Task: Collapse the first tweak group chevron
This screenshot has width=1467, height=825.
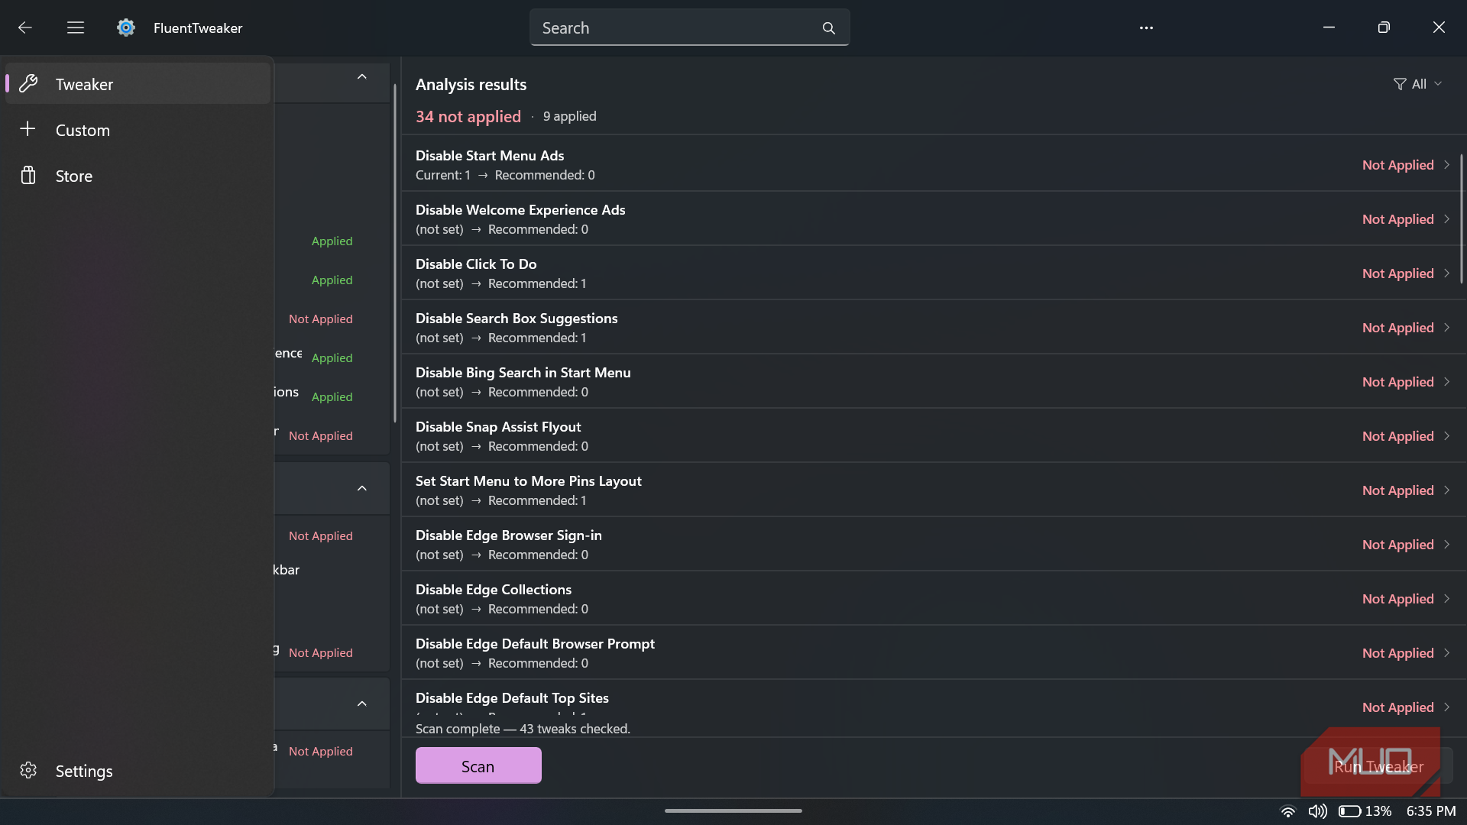Action: [x=362, y=77]
